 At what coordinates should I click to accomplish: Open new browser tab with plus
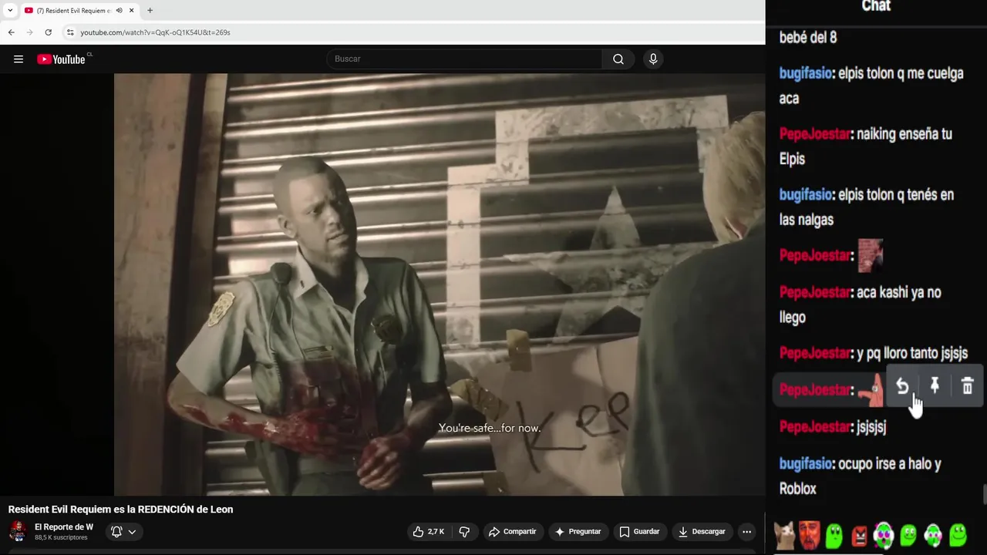150,11
